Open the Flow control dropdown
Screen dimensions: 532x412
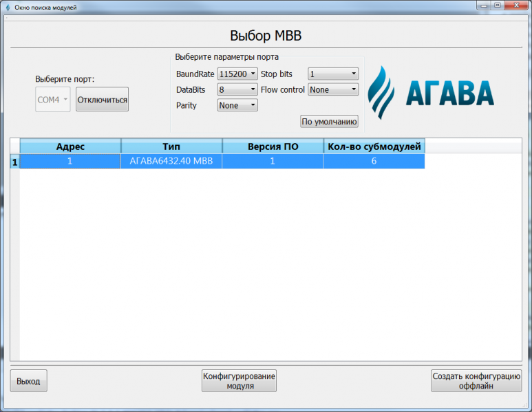[x=333, y=89]
